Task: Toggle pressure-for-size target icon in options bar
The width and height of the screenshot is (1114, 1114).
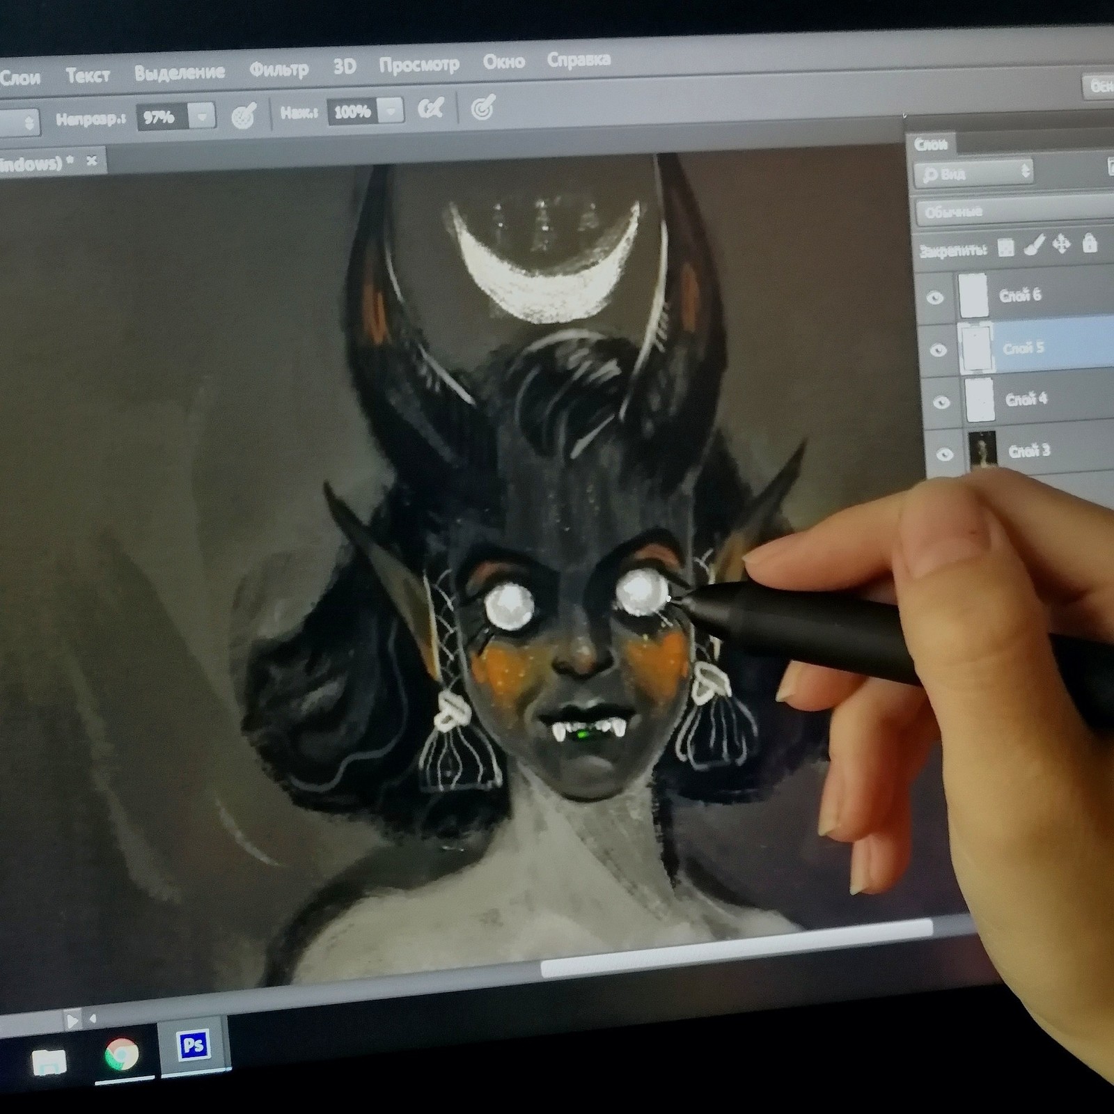Action: (x=483, y=107)
